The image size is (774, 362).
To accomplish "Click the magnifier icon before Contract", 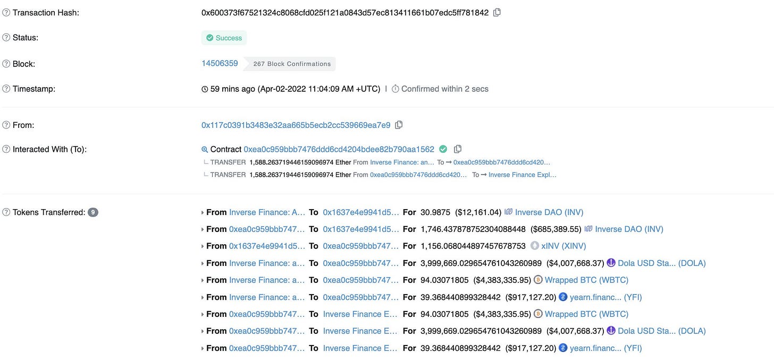I will (205, 150).
